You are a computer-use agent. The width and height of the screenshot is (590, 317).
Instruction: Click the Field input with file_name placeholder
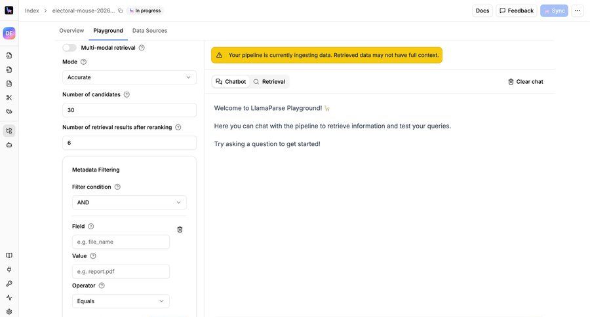click(x=121, y=242)
